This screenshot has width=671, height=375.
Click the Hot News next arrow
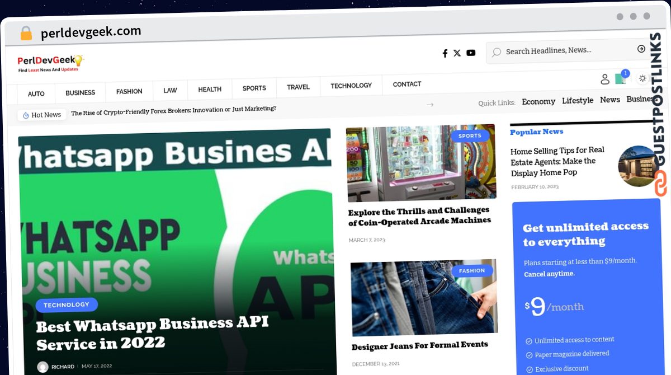pos(430,104)
